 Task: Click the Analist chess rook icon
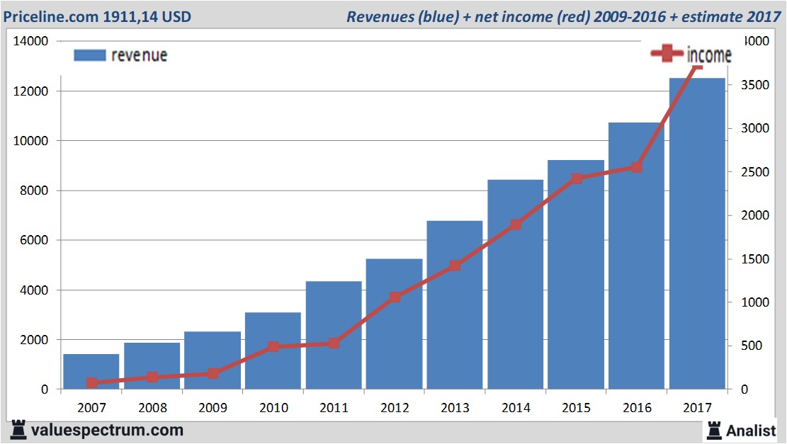(x=714, y=431)
